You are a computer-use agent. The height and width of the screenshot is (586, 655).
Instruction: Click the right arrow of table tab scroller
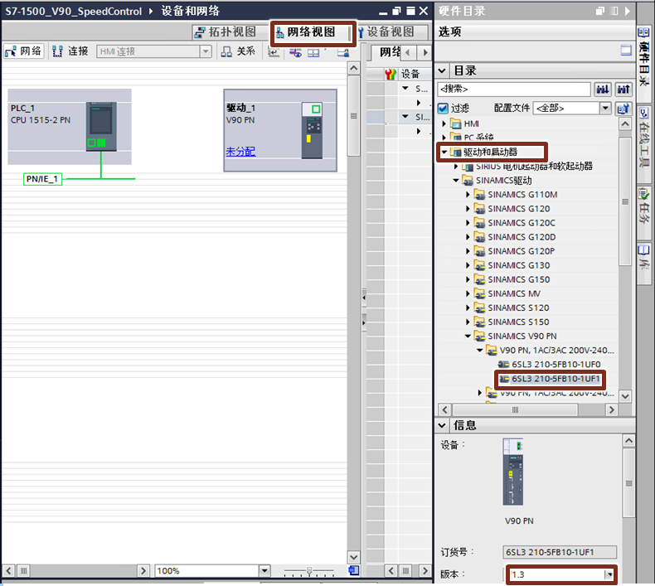coord(425,52)
